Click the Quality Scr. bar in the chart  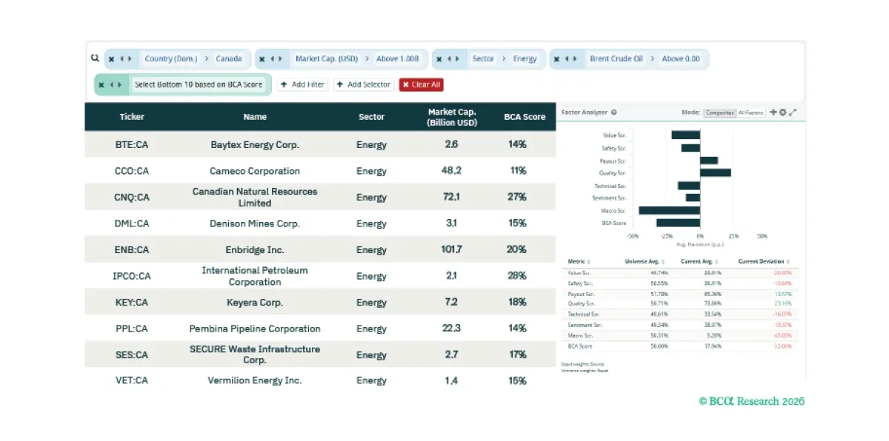point(716,172)
